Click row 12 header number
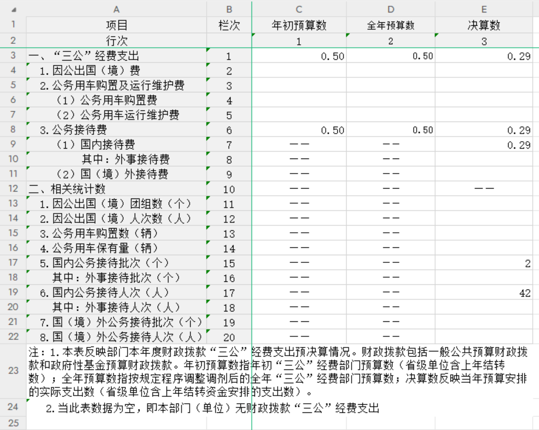 click(x=13, y=189)
